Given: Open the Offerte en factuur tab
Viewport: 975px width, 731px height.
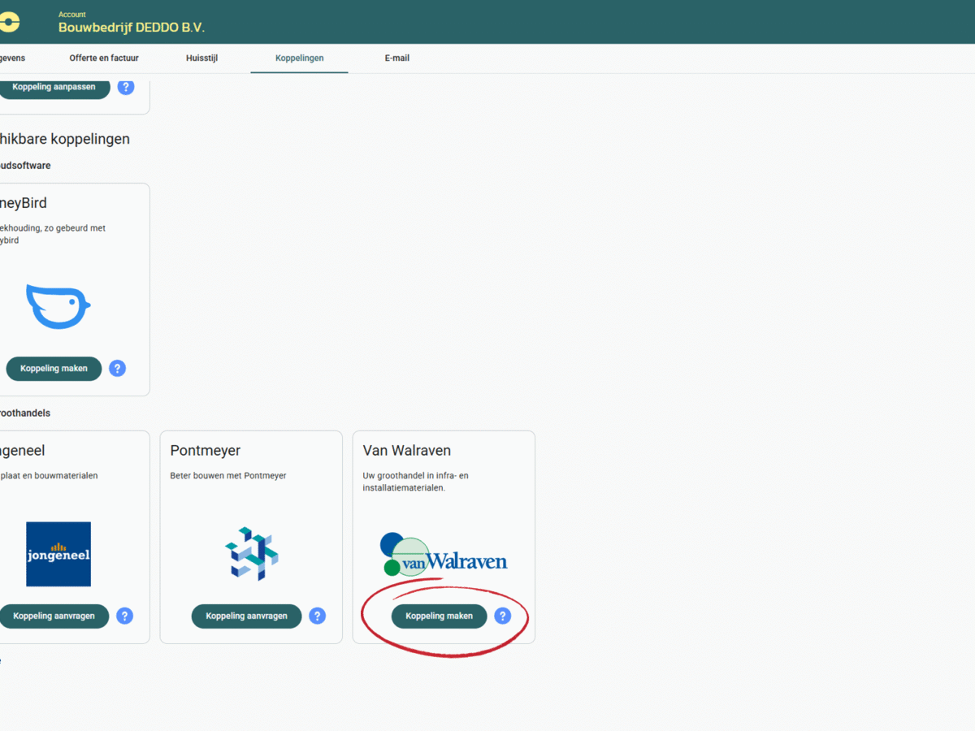Looking at the screenshot, I should click(x=104, y=58).
